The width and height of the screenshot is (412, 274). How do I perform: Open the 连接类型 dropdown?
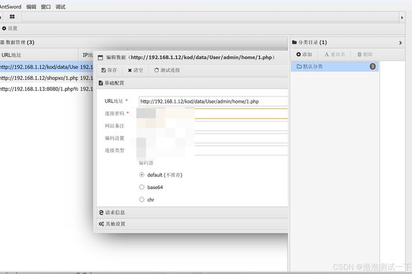coord(213,150)
